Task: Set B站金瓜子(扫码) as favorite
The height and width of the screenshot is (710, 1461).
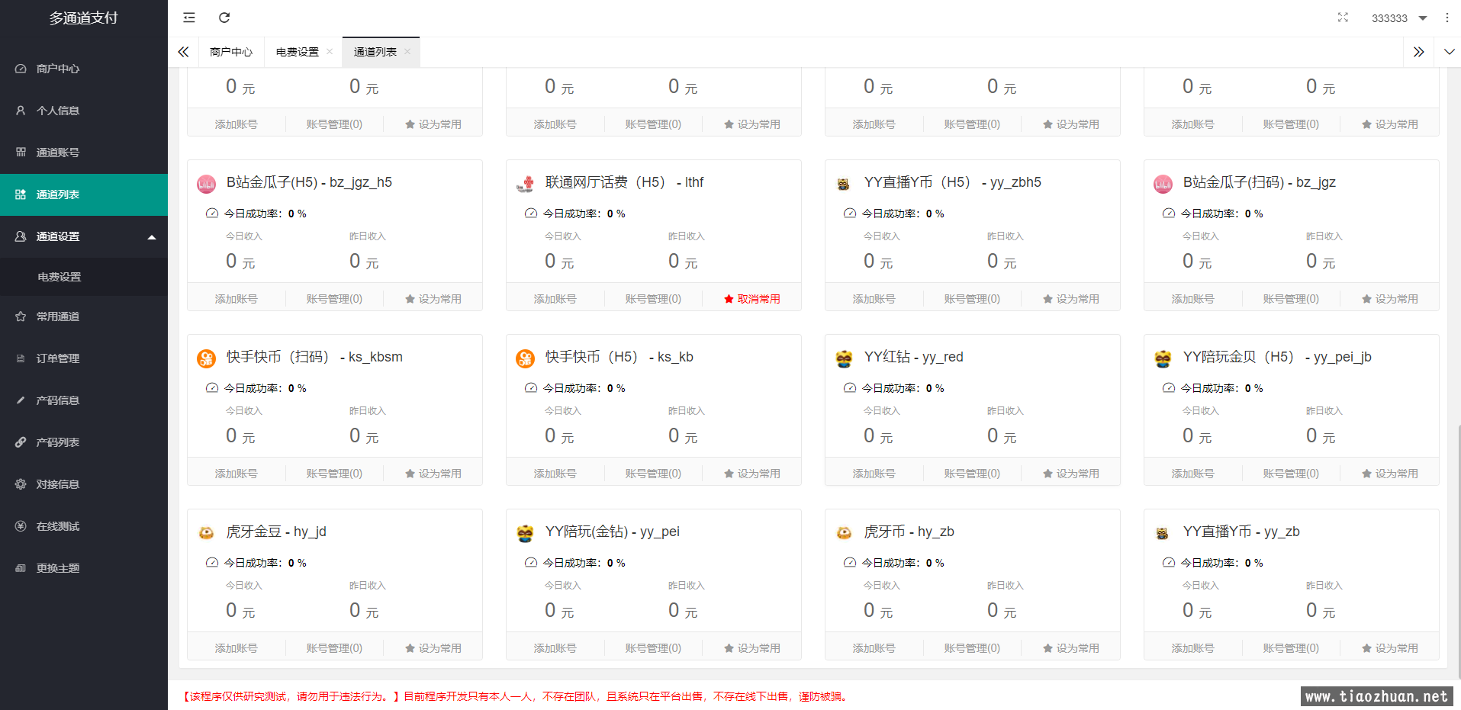Action: pos(1389,299)
